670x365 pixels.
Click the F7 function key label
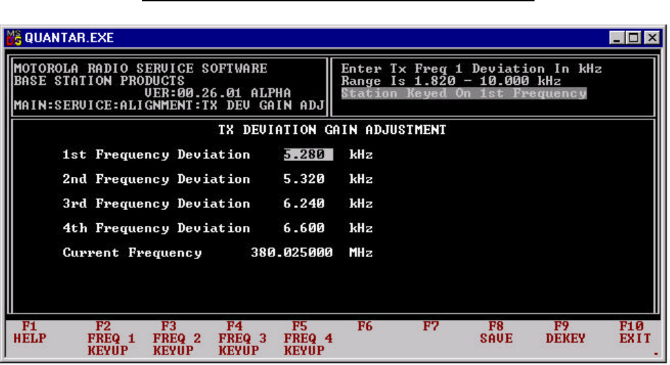[x=431, y=327]
